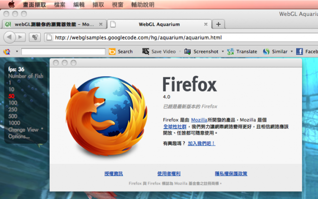Viewport: 318px width, 199px height.
Task: Click the Screenshot camera toolbar button
Action: pyautogui.click(x=201, y=51)
